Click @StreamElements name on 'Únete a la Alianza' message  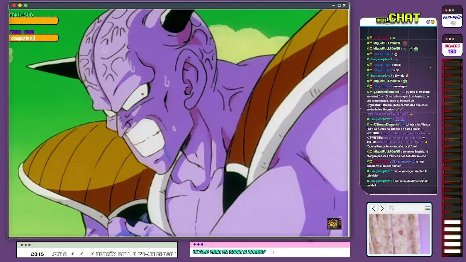point(386,124)
